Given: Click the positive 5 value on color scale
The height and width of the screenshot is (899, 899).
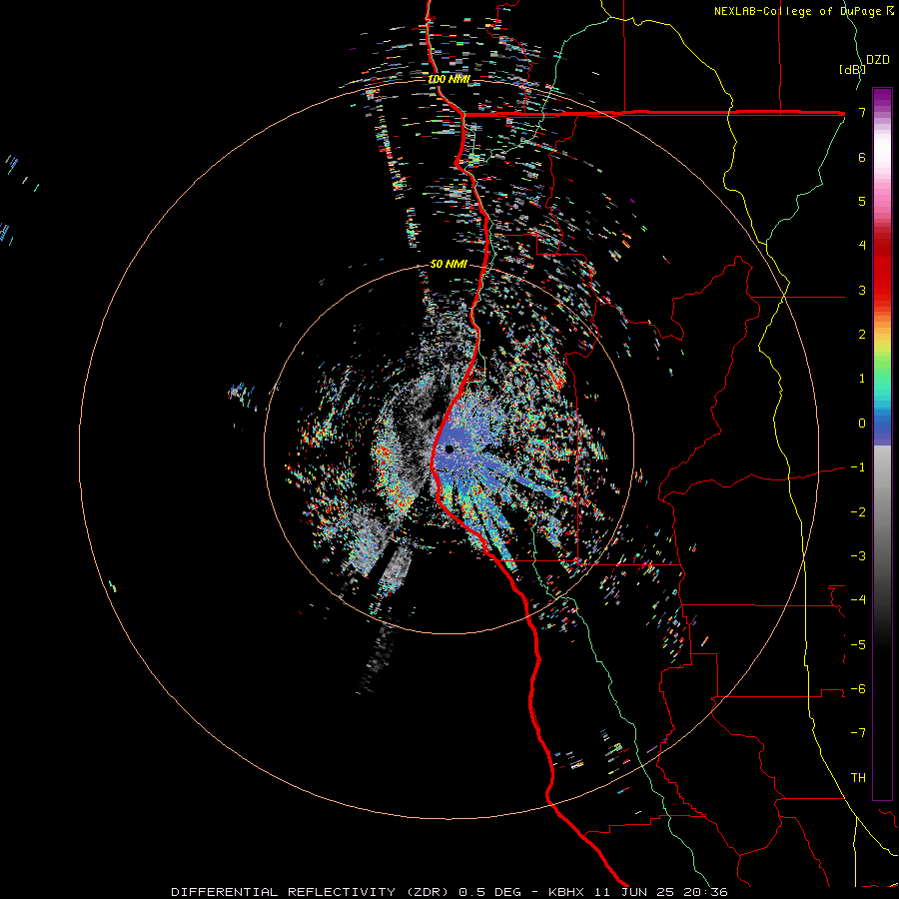Looking at the screenshot, I should pyautogui.click(x=862, y=201).
